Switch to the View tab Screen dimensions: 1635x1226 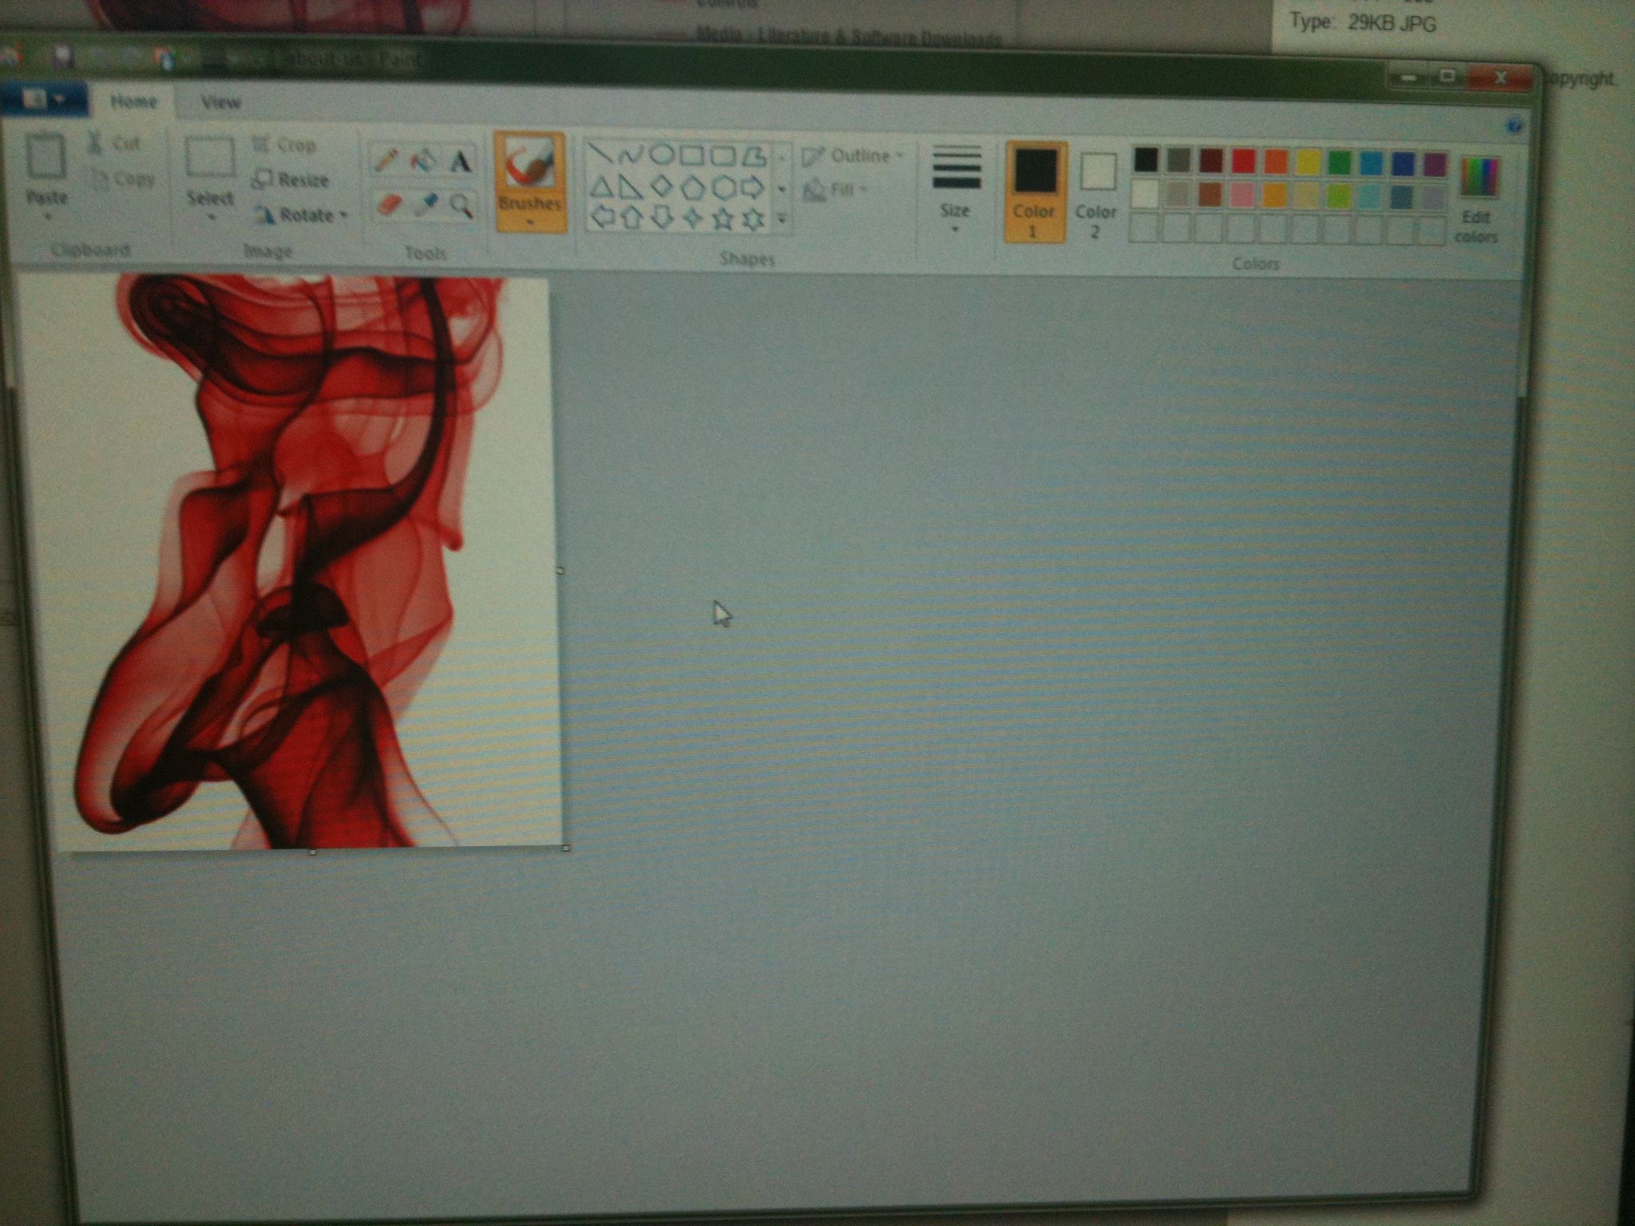[x=220, y=102]
